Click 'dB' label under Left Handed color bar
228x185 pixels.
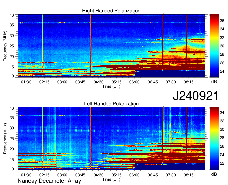point(214,174)
